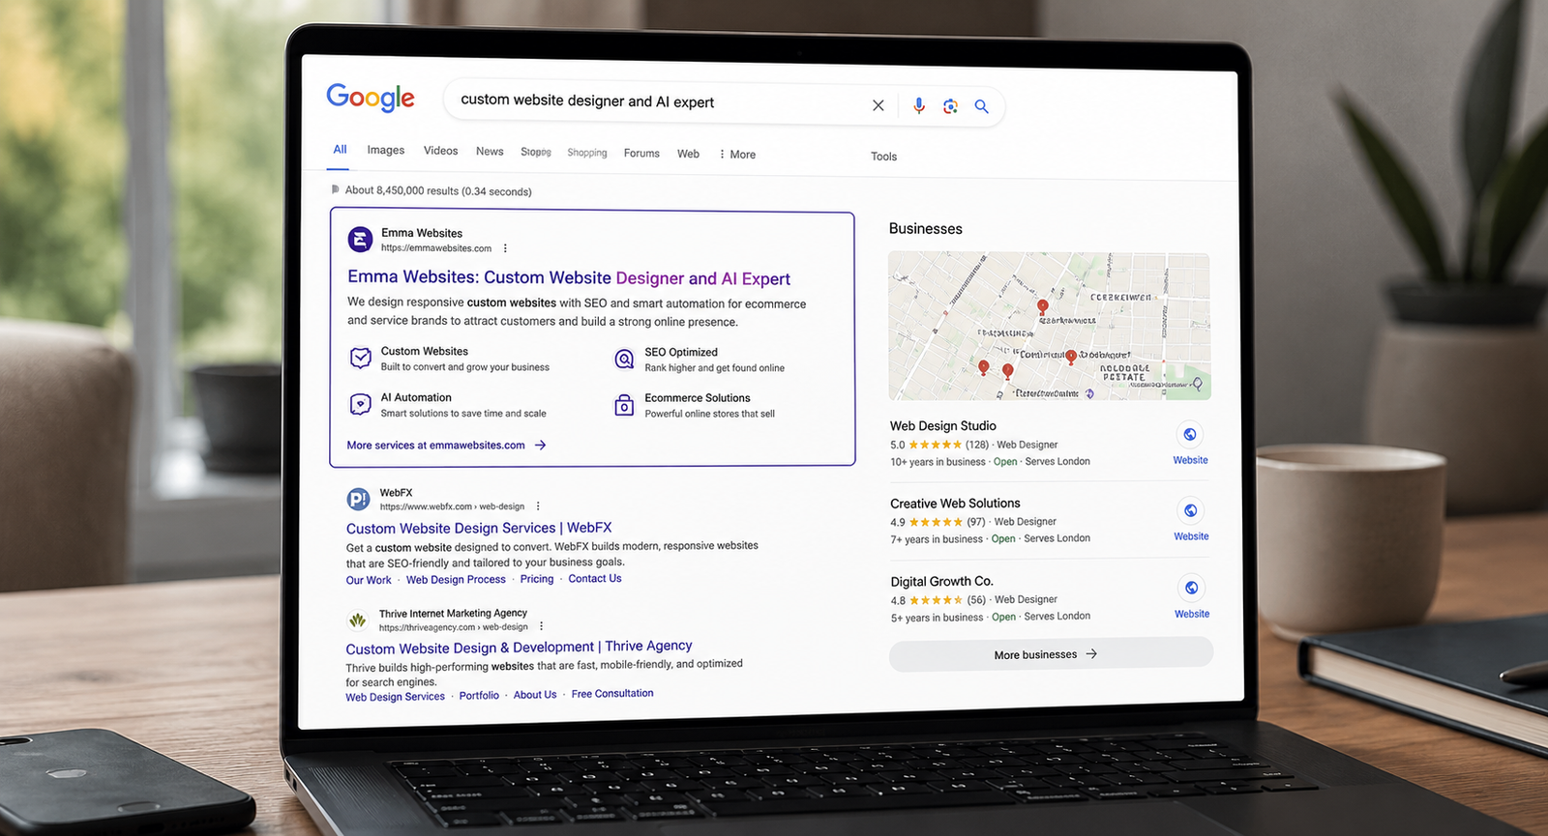Open WebFX Contact Us sitelink

[595, 578]
